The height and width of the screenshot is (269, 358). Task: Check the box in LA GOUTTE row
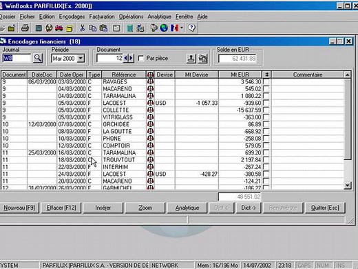(x=266, y=131)
